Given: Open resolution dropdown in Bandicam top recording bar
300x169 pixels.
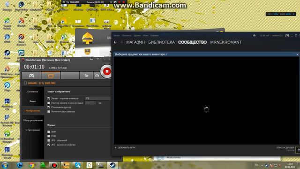Looking at the screenshot, I should (x=111, y=2).
